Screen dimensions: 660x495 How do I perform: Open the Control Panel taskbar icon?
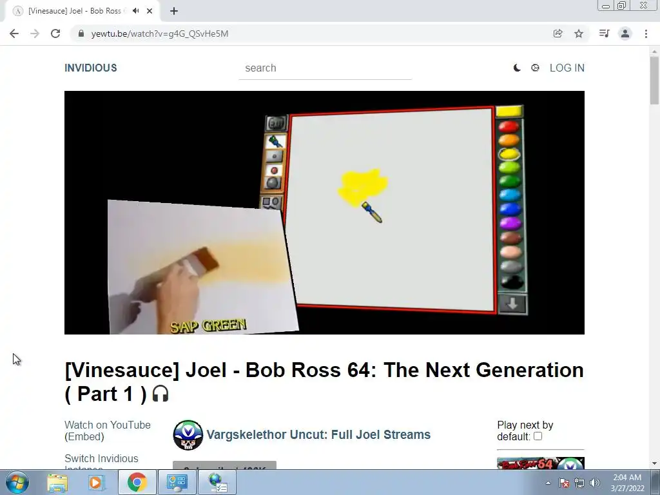tap(177, 482)
